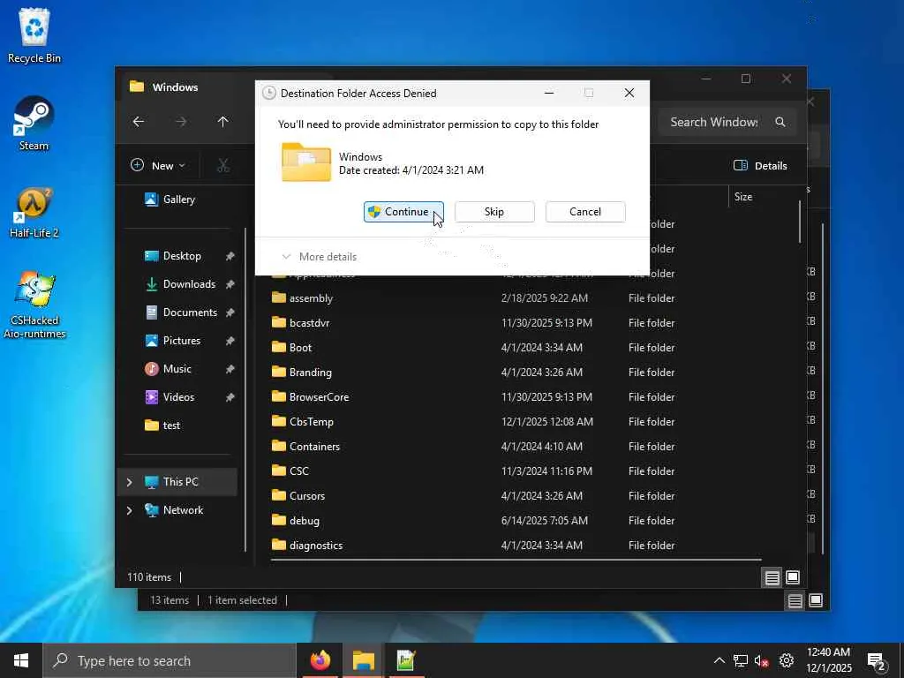Click the taskbar clock and date
904x678 pixels.
[x=829, y=660]
